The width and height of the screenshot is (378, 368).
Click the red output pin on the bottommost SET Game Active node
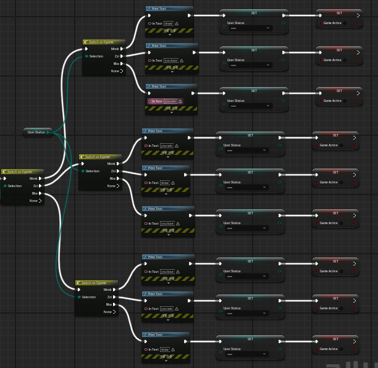coord(354,349)
